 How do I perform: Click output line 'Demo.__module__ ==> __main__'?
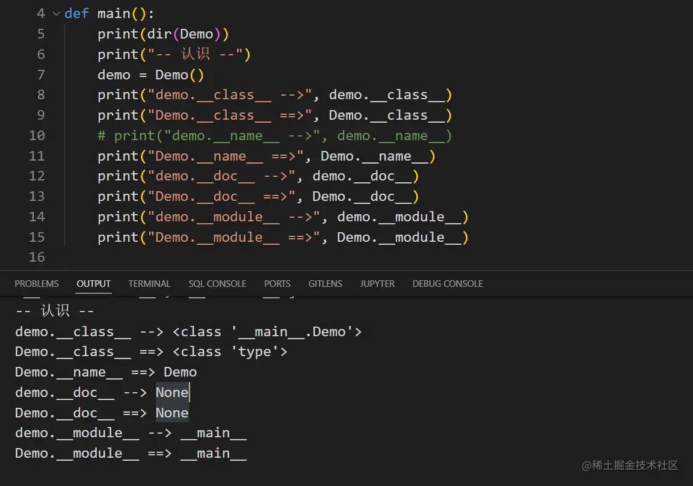pos(131,454)
